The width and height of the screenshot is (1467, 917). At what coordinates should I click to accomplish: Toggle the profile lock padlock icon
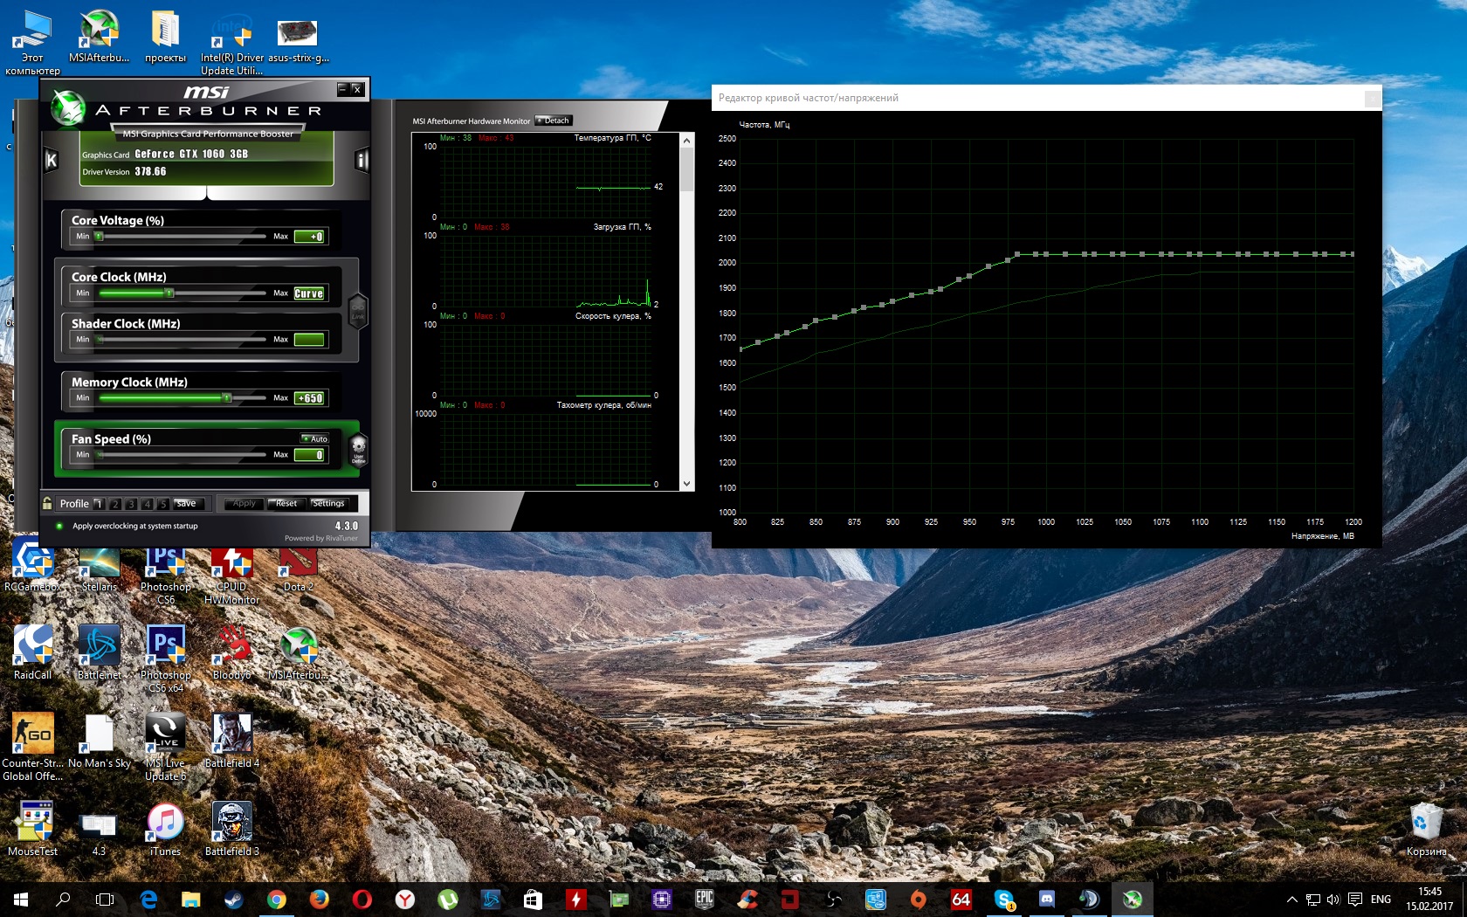(47, 503)
